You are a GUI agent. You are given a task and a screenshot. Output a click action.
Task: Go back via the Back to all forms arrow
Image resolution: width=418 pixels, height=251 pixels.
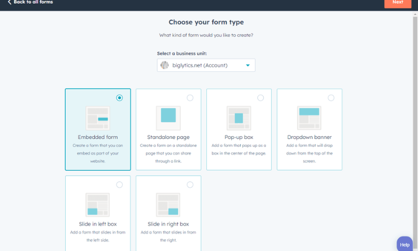(x=9, y=2)
